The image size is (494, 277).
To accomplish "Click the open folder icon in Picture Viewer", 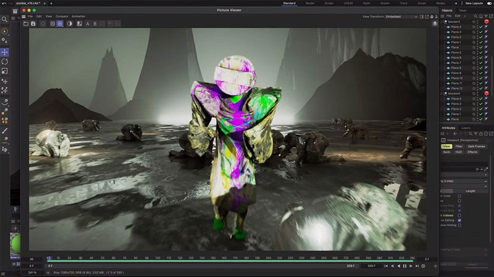I will (x=25, y=24).
